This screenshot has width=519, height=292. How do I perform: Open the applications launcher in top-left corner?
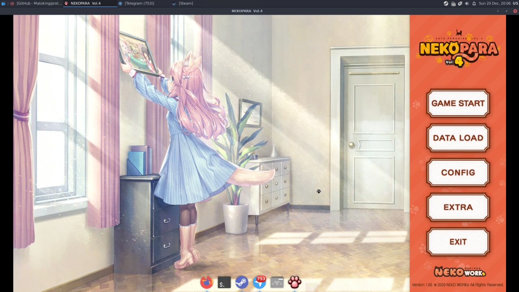point(3,3)
